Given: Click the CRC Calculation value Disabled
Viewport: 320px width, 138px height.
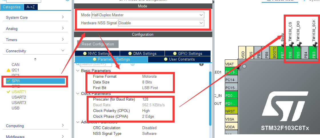Looking at the screenshot, I should click(149, 128).
